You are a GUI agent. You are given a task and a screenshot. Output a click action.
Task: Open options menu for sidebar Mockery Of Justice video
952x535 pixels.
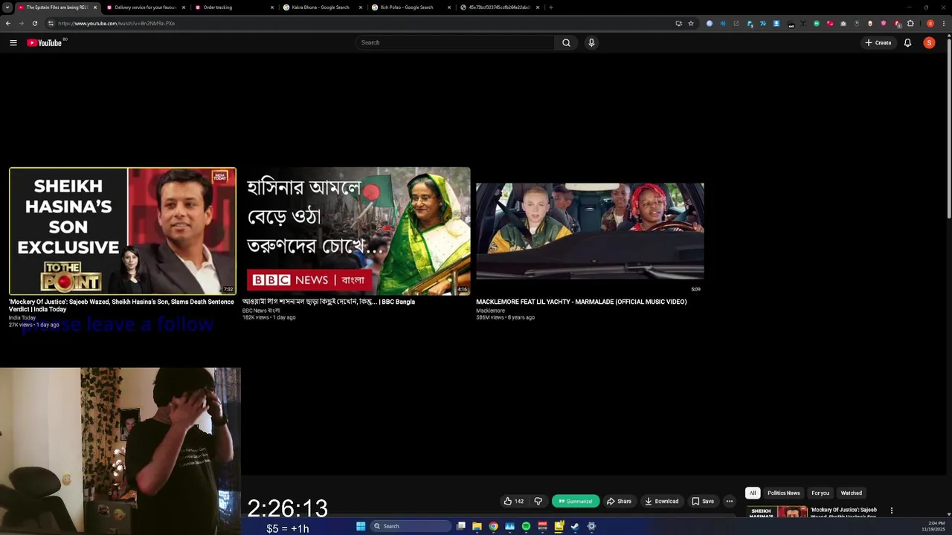[x=892, y=511]
